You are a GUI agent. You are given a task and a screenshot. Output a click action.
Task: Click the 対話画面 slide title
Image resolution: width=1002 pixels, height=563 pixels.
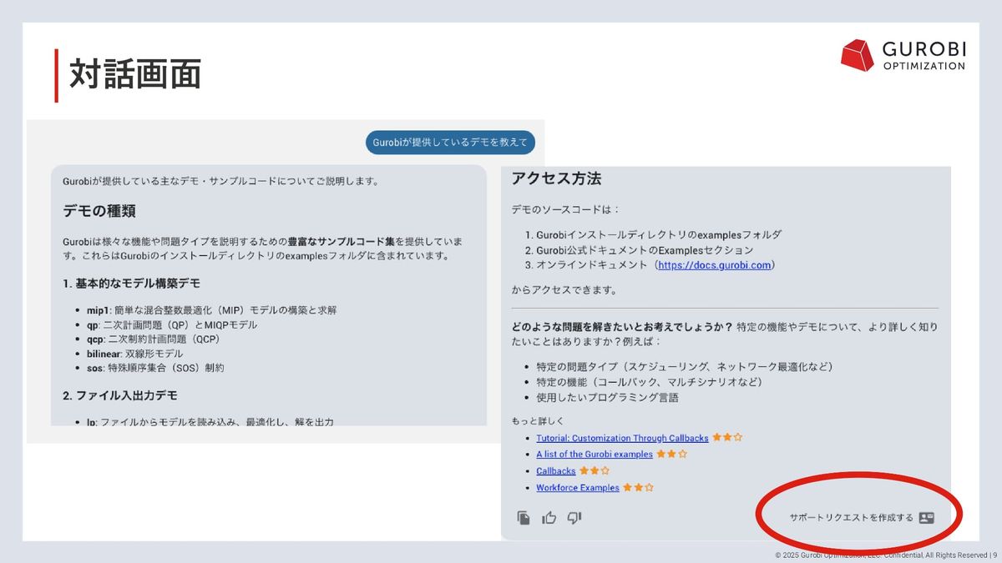click(x=134, y=75)
